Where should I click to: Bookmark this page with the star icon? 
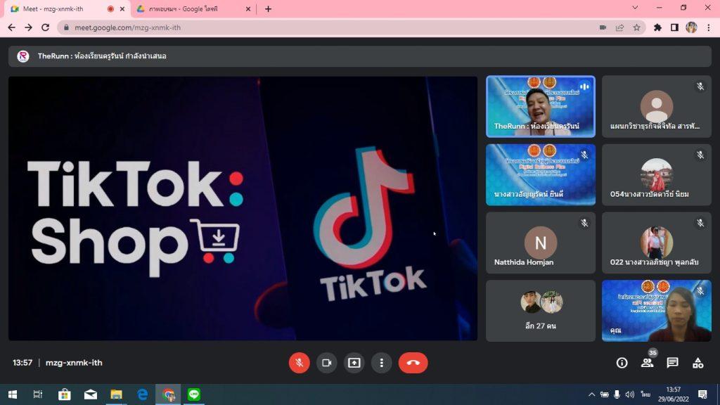pos(636,27)
